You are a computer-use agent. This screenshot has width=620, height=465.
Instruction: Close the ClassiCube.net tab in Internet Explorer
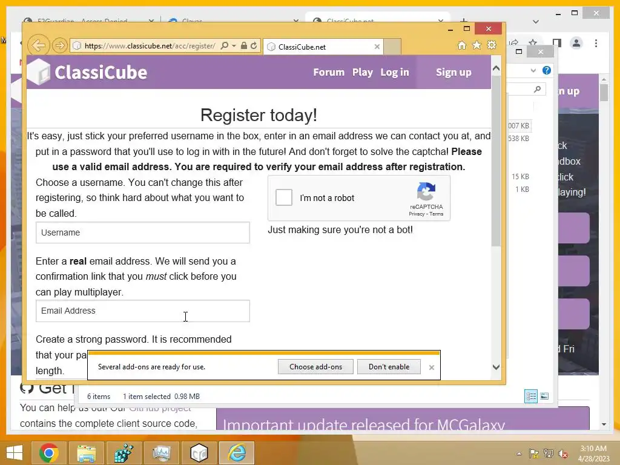pos(377,47)
